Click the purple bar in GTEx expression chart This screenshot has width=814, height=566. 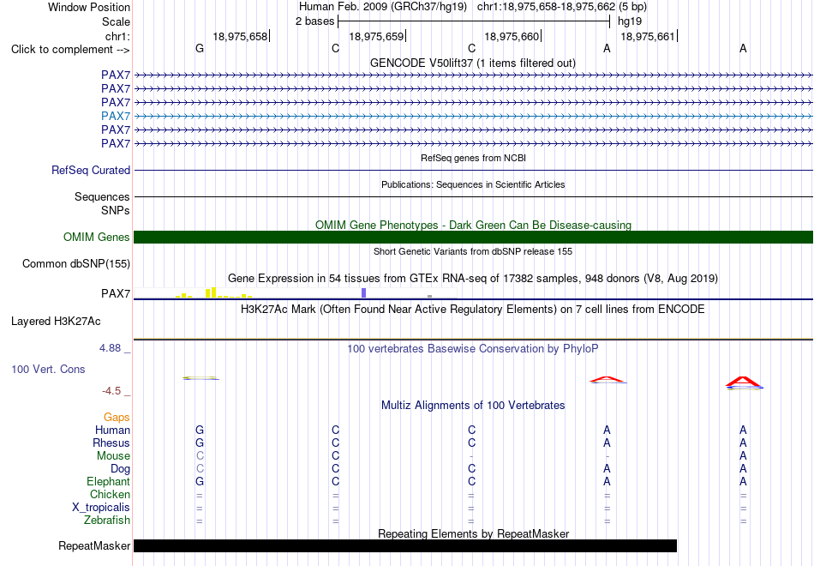point(364,293)
